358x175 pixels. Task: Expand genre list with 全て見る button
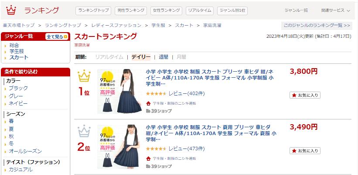(x=57, y=36)
